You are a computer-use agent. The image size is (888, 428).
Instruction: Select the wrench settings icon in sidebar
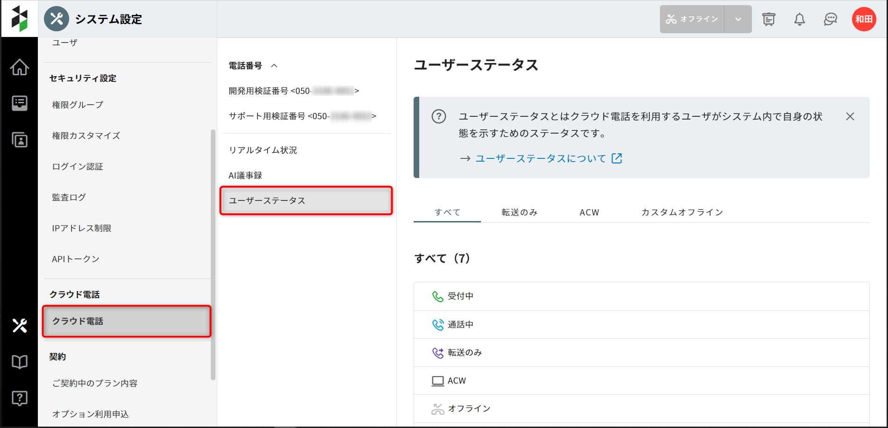point(20,325)
